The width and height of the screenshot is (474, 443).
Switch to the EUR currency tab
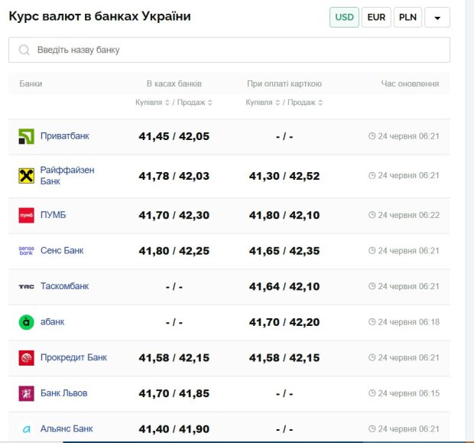coord(376,17)
